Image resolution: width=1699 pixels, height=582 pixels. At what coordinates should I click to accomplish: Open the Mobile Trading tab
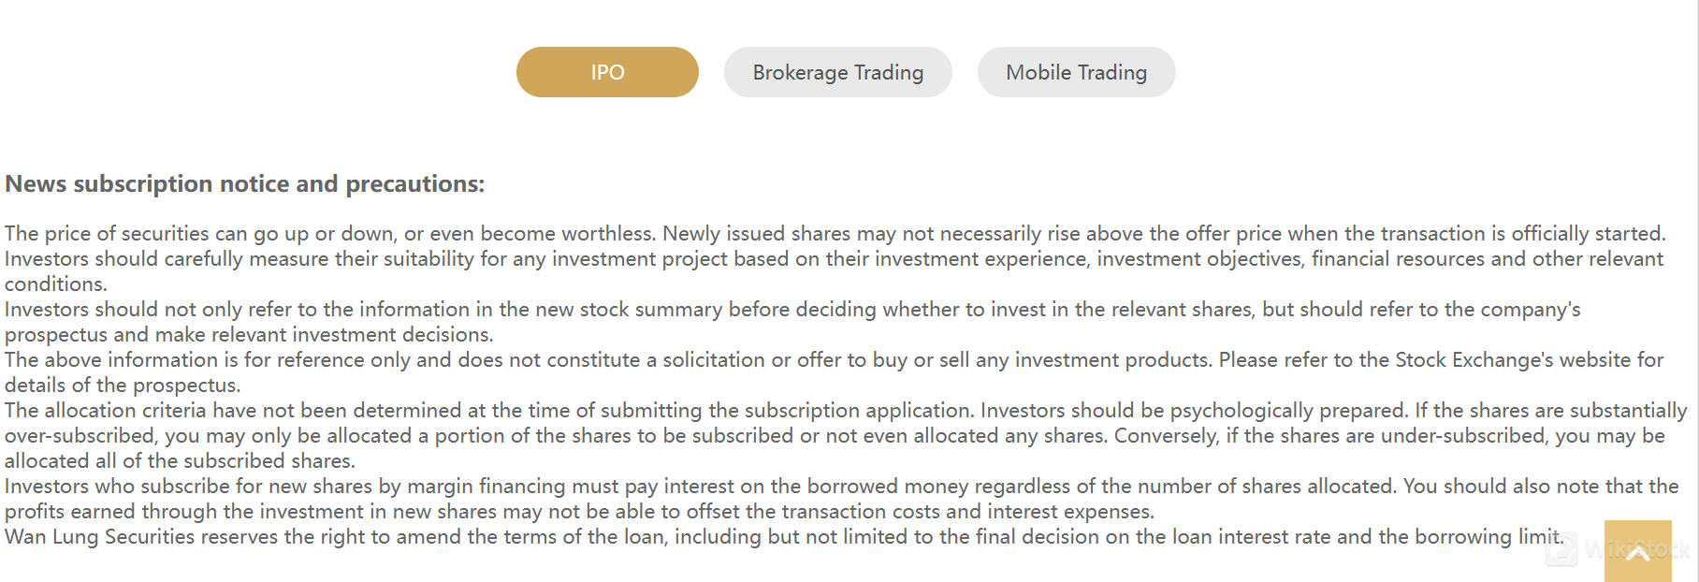tap(1076, 72)
